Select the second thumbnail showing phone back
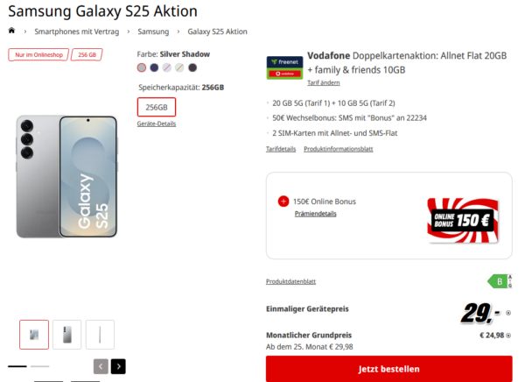The image size is (525, 382). click(x=67, y=334)
